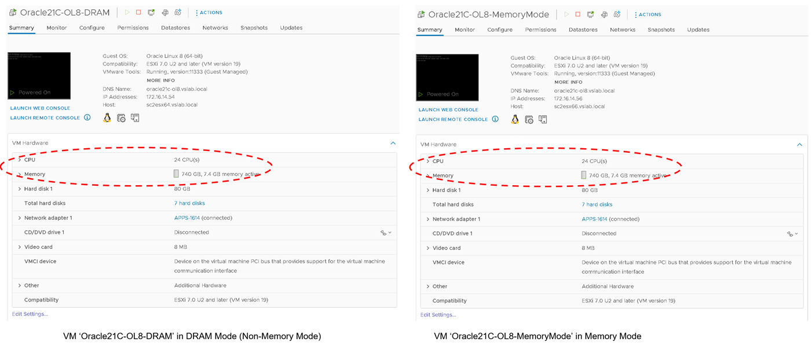Viewport: 812px width, 346px height.
Task: Collapse VM Hardware panel in MemoryMode VM
Action: click(x=800, y=145)
